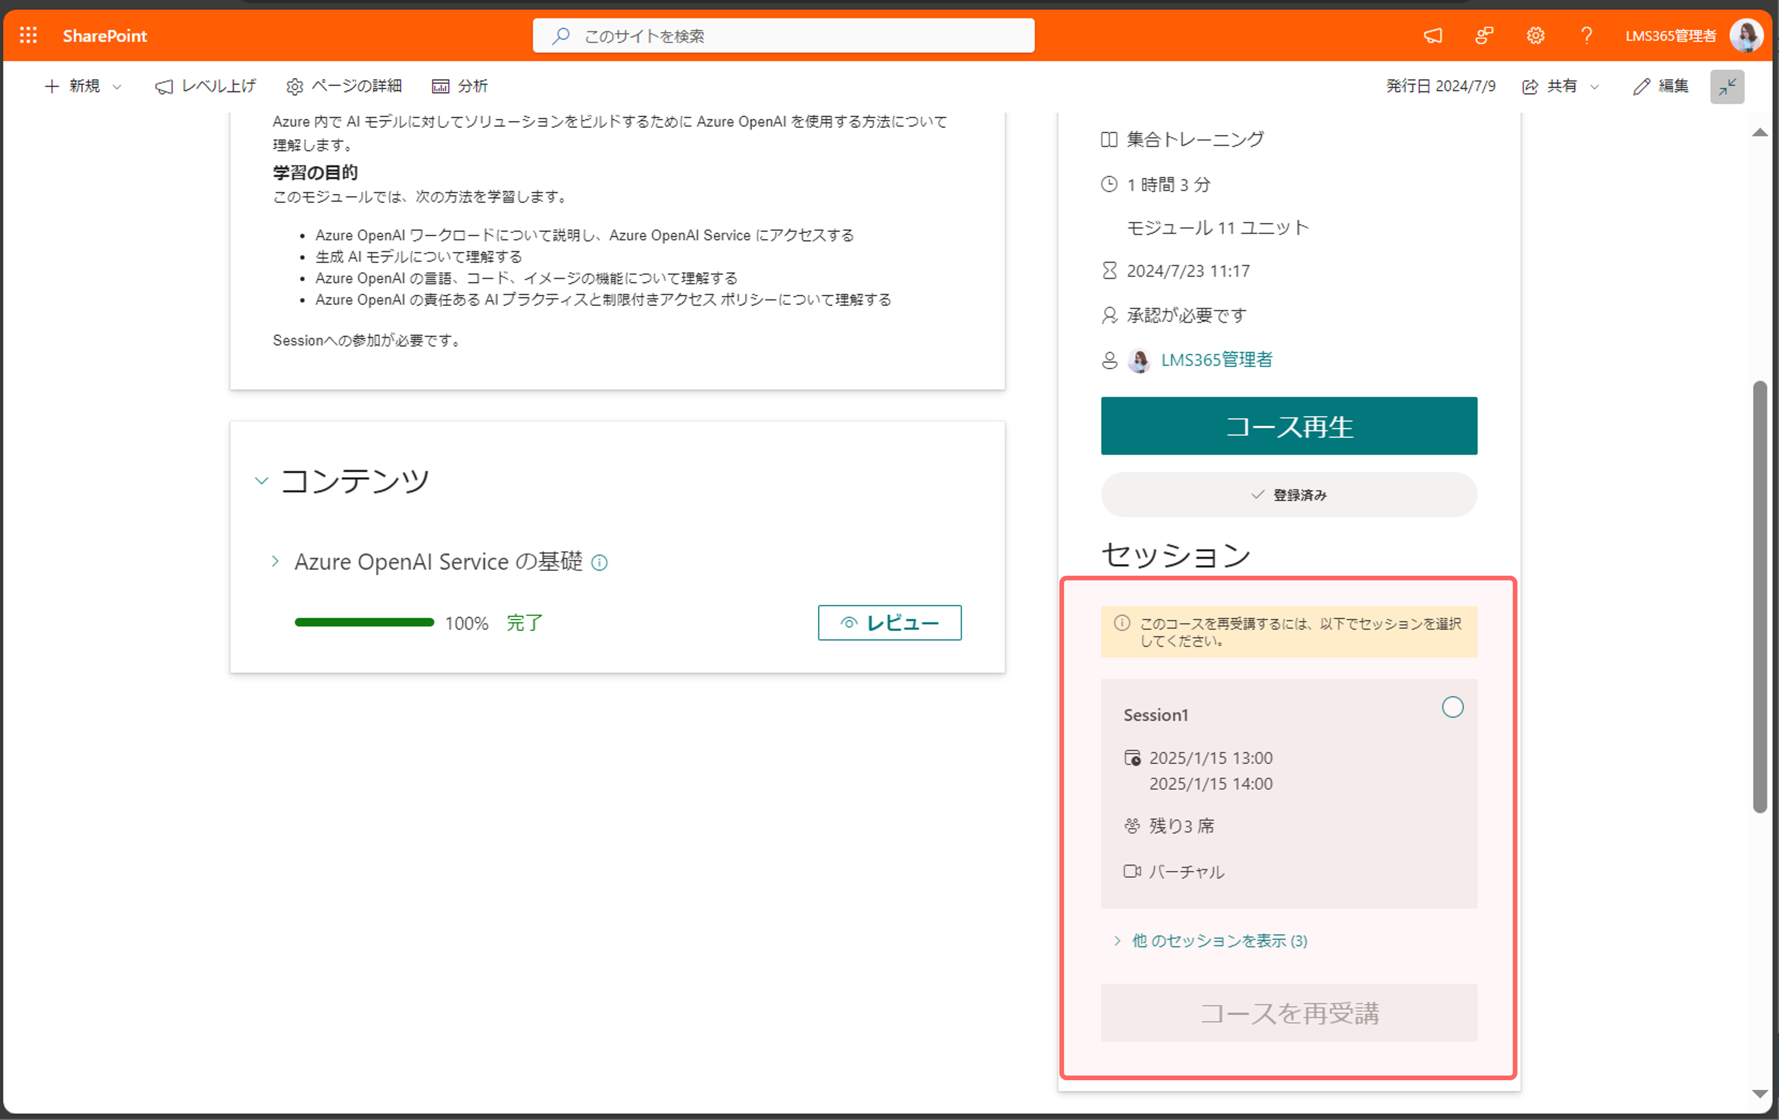The image size is (1779, 1120).
Task: Click the Session1 heading
Action: pos(1155,714)
